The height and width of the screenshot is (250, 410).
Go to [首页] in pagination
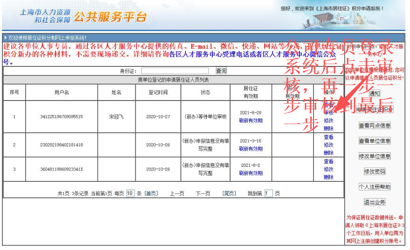click(151, 193)
